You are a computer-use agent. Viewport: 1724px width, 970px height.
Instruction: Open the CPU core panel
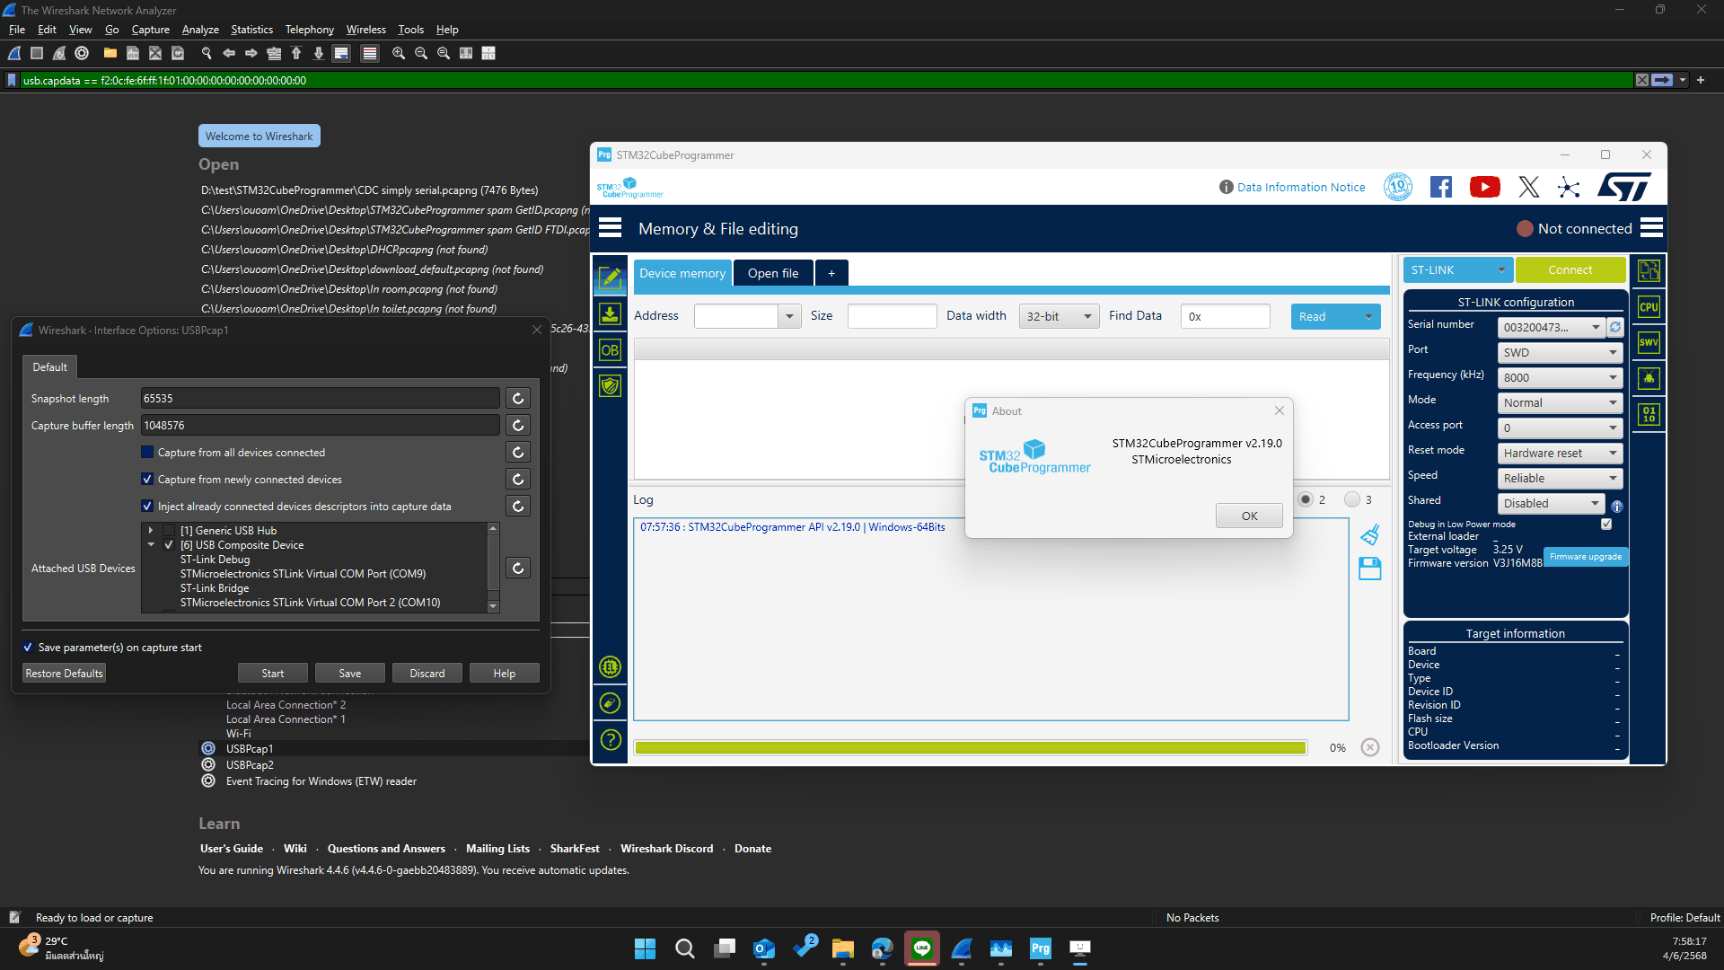1649,306
